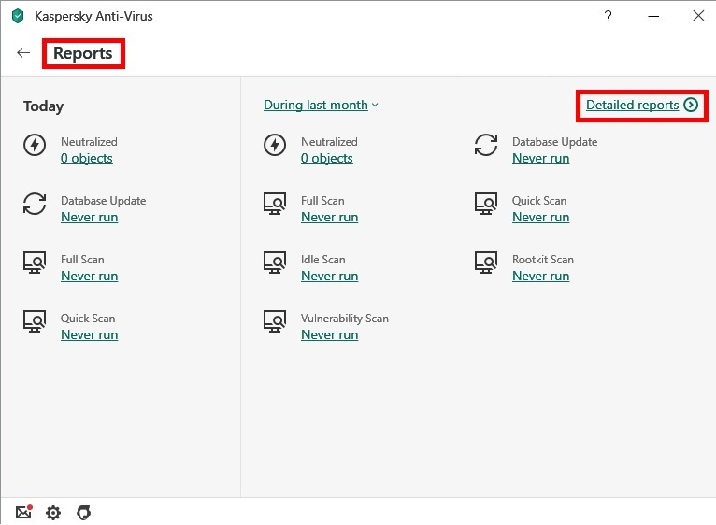The height and width of the screenshot is (525, 716).
Task: Click the back arrow beside Reports
Action: (x=23, y=53)
